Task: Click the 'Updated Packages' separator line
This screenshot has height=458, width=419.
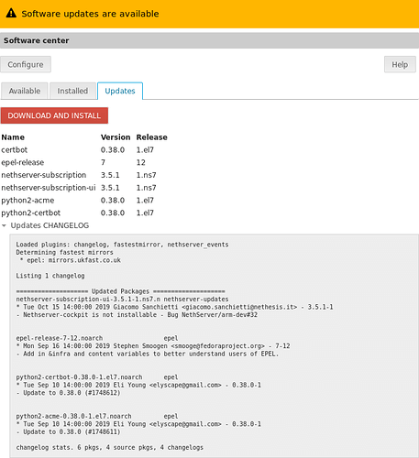Action: (120, 291)
